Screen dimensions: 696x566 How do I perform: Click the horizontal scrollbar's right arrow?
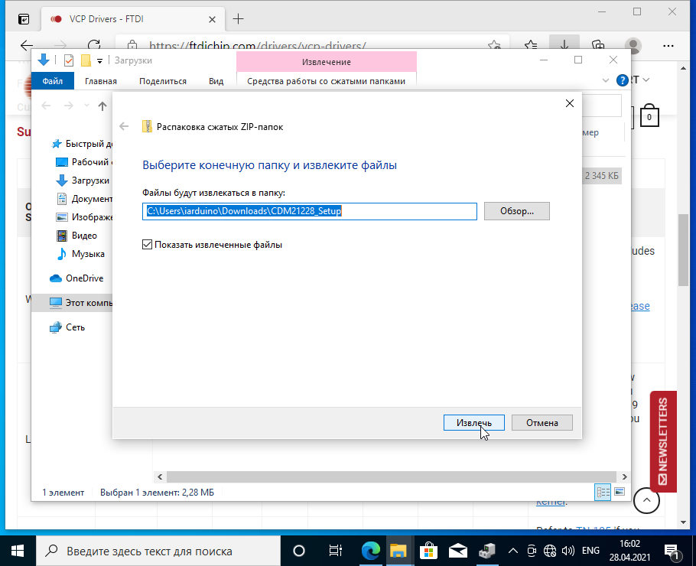tap(624, 477)
